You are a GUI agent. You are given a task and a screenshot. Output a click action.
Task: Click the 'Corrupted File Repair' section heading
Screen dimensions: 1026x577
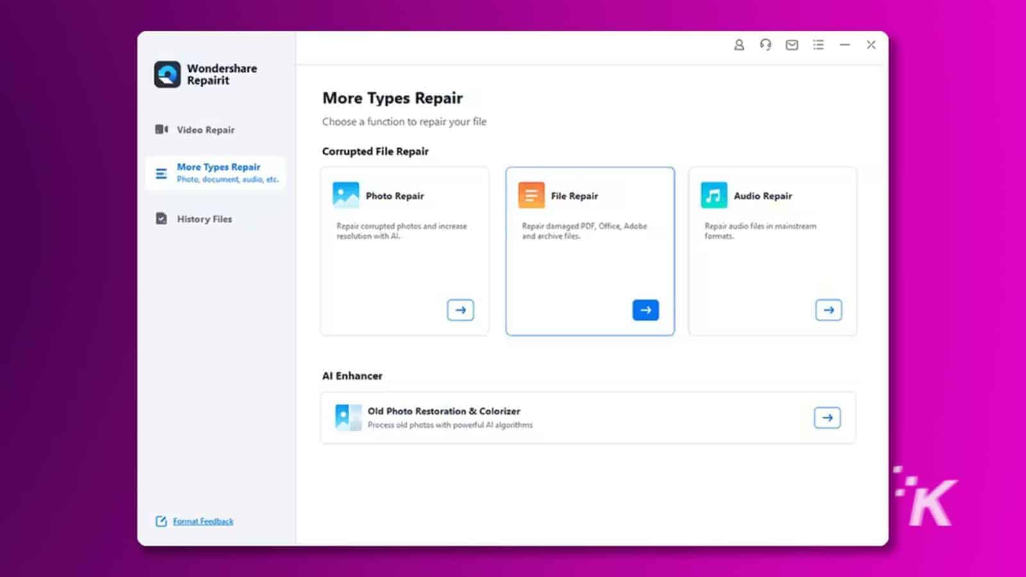tap(375, 151)
